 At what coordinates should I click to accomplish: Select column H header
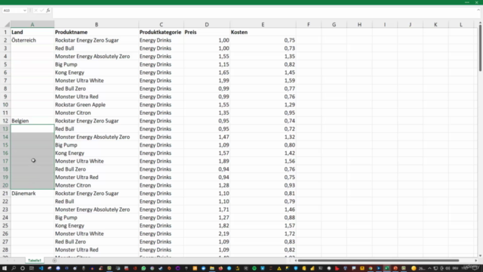point(359,24)
